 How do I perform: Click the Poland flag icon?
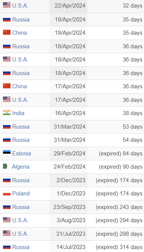pyautogui.click(x=7, y=193)
